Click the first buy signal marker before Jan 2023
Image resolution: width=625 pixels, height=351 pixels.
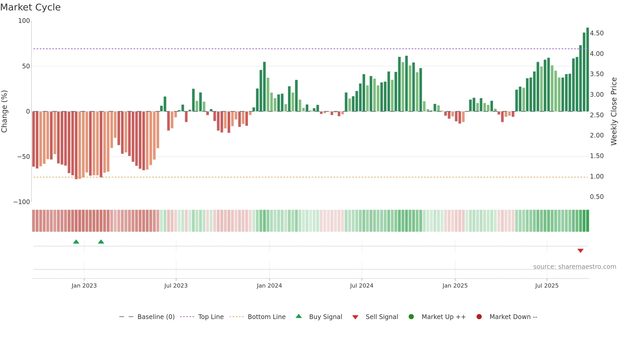tap(76, 242)
